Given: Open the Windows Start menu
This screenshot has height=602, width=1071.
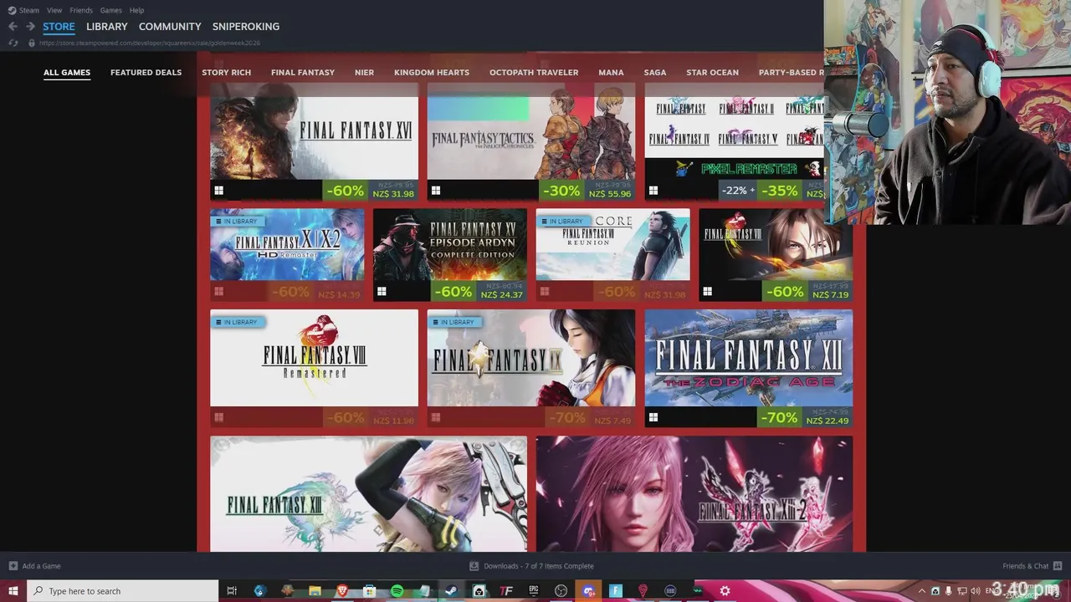Looking at the screenshot, I should pyautogui.click(x=13, y=591).
